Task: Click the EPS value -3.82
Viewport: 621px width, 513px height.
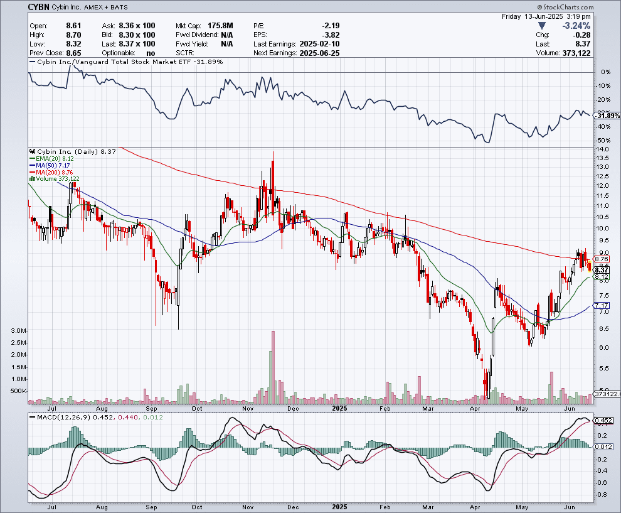Action: [331, 35]
